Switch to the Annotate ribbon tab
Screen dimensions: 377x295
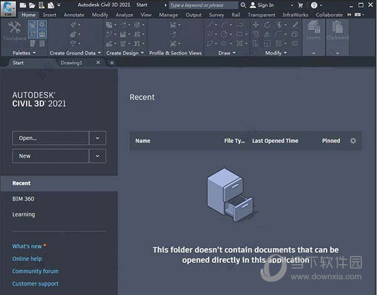74,15
